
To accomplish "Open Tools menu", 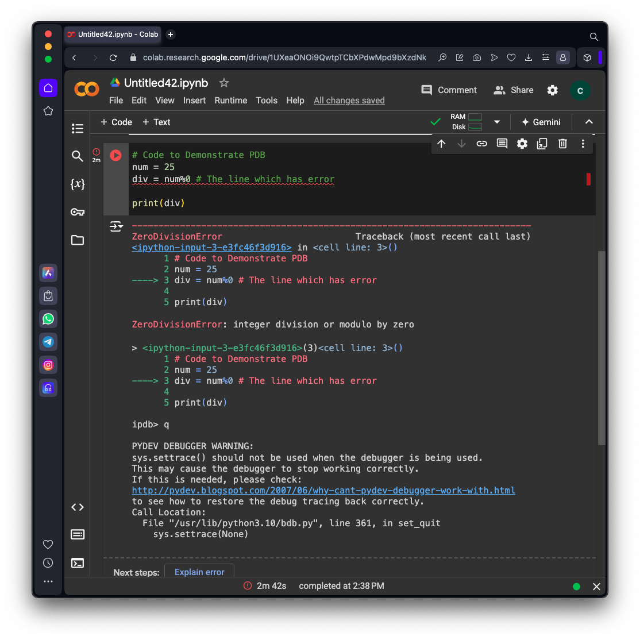I will click(x=267, y=101).
